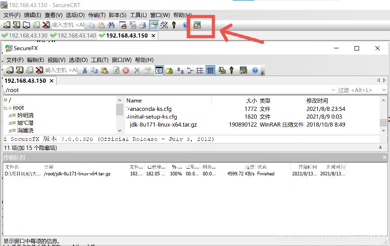This screenshot has width=390, height=246.
Task: Click SecureFX Synchronize icon
Action: click(x=221, y=71)
